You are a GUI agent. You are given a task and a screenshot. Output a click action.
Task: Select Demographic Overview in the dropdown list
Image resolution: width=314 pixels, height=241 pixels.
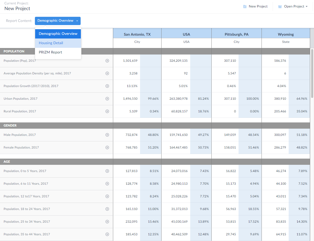(x=58, y=34)
